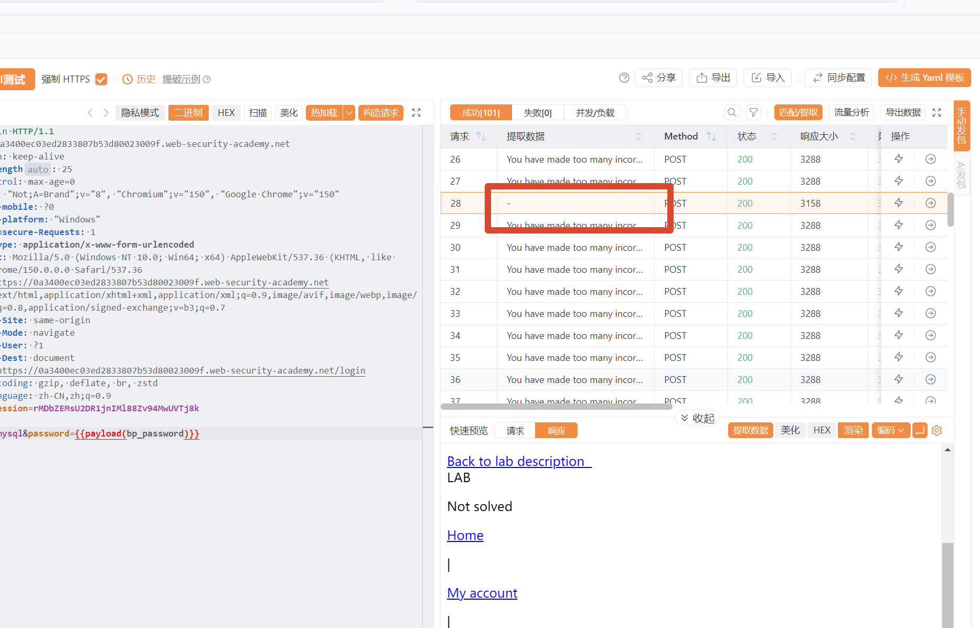Open response settings gear icon
The height and width of the screenshot is (628, 980).
(x=937, y=430)
